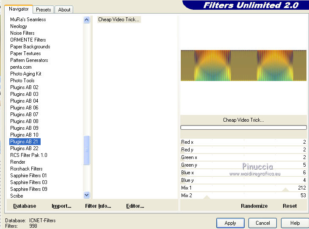The image size is (309, 229).
Task: Open the About tab
Action: 64,9
